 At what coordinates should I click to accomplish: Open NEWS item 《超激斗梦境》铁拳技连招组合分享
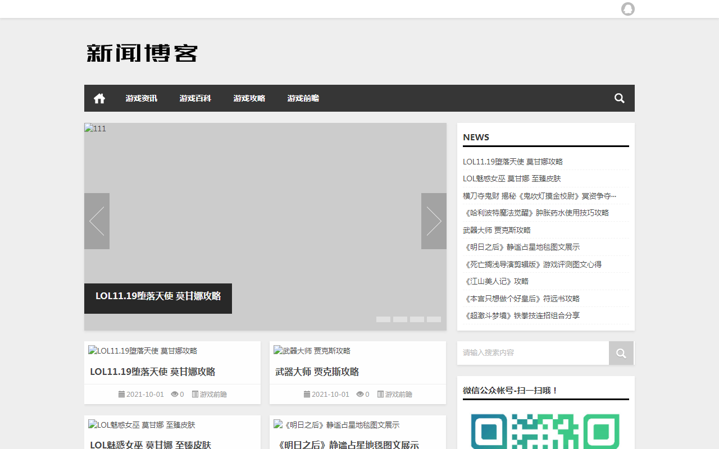pyautogui.click(x=521, y=315)
